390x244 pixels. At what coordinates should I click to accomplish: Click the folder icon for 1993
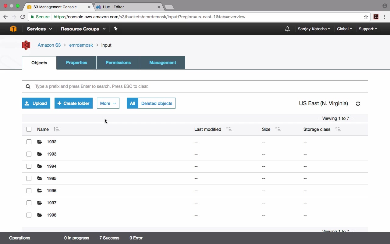pos(40,154)
